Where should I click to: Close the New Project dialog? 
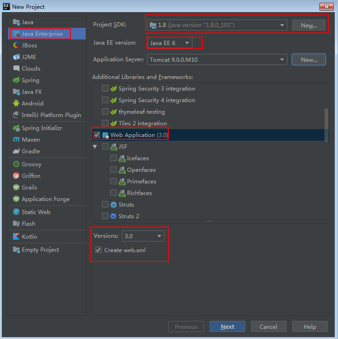(x=326, y=7)
